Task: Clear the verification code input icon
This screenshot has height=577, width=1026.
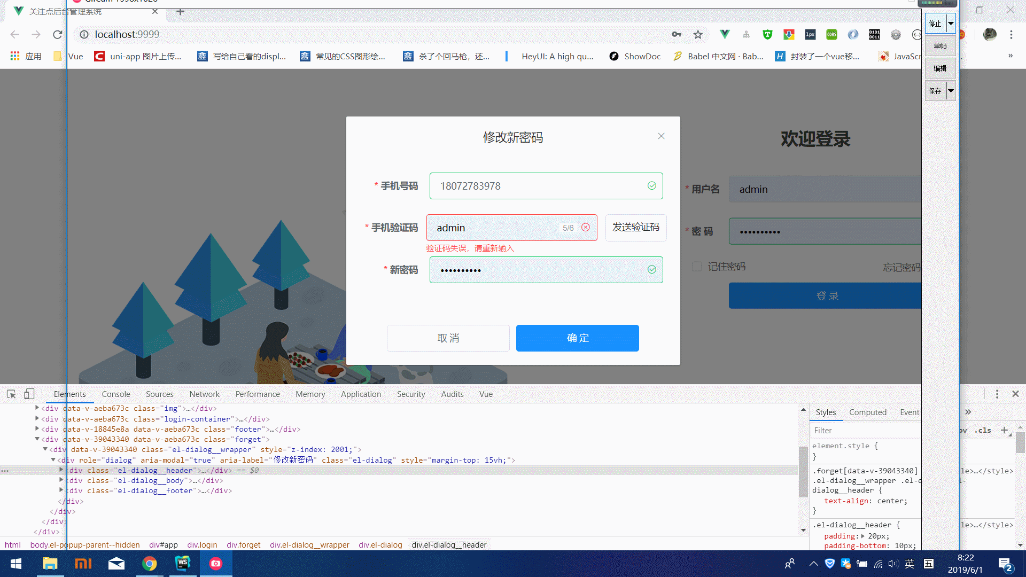Action: [586, 228]
